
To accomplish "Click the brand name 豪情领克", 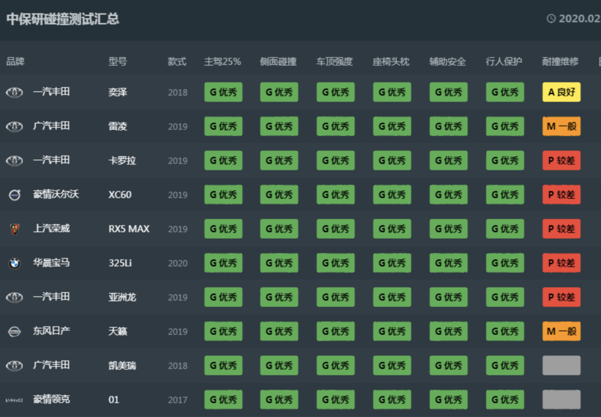I will point(51,399).
